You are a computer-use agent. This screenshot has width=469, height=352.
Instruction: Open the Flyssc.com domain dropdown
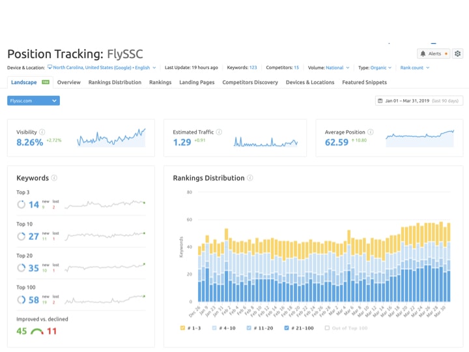[x=33, y=100]
